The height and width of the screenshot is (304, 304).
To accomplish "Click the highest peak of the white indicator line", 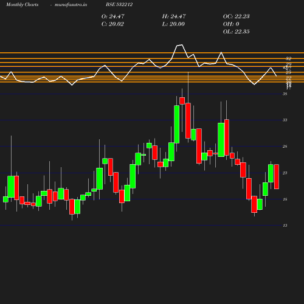I will pos(182,45).
